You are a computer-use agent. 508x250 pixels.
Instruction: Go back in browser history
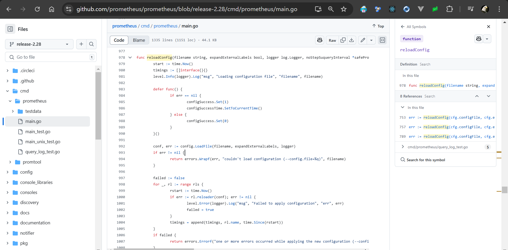point(9,9)
